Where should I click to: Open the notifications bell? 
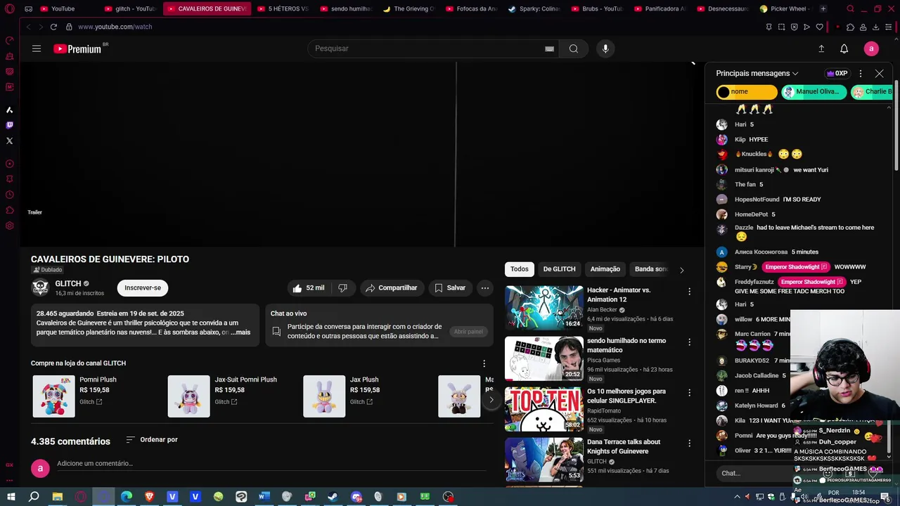click(x=844, y=48)
